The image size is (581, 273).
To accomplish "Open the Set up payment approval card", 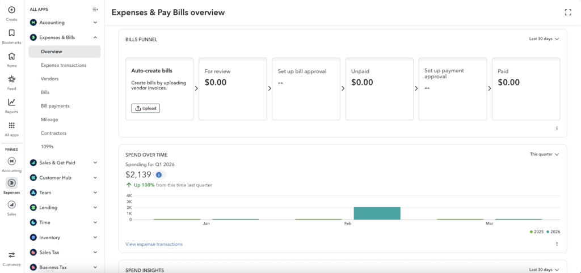I will [x=453, y=89].
